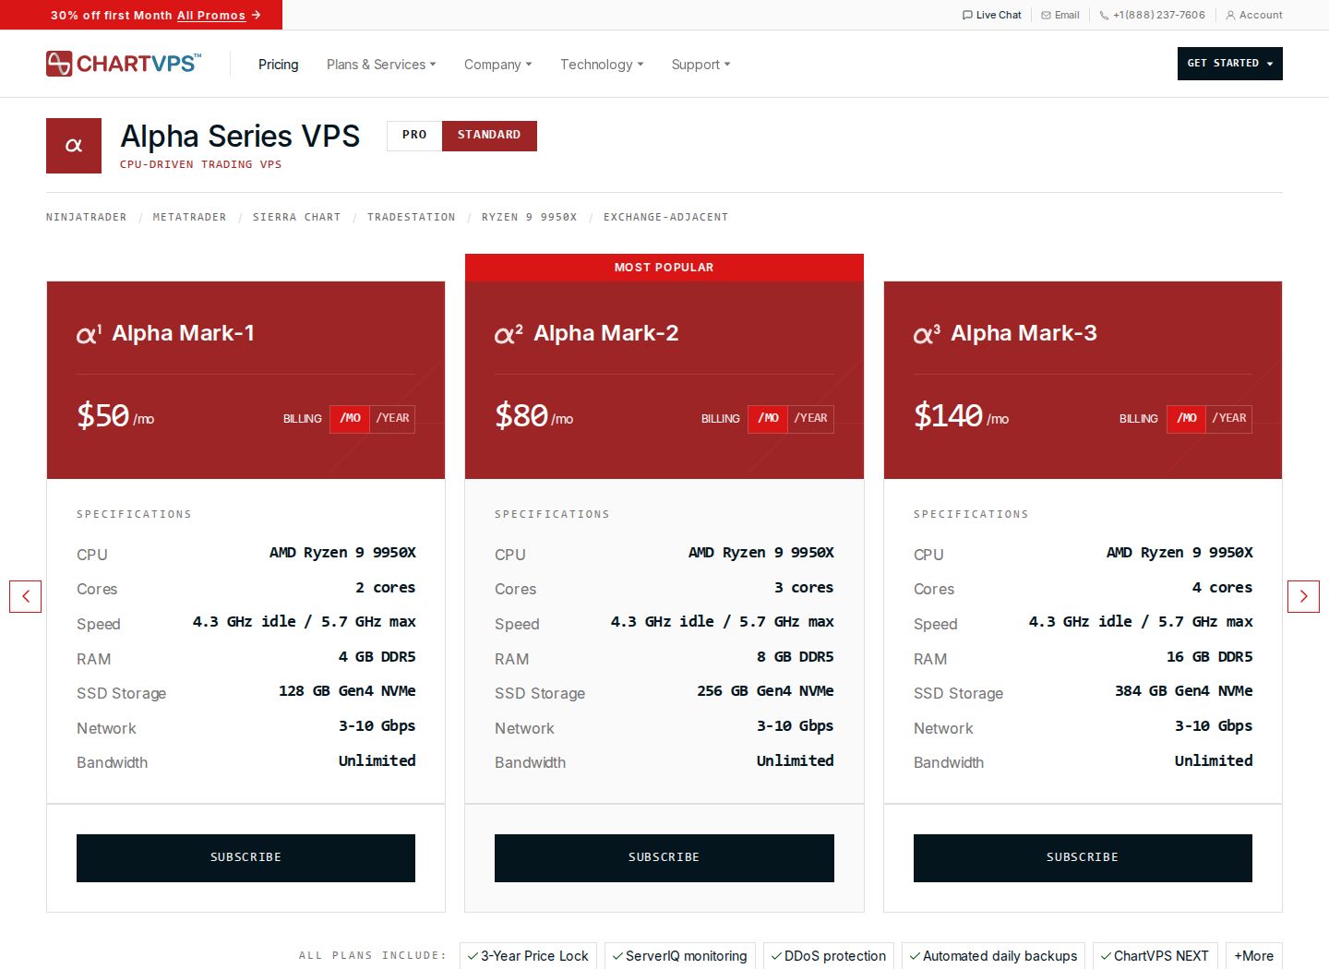Image resolution: width=1329 pixels, height=969 pixels.
Task: Expand the Technology menu
Action: 602,65
